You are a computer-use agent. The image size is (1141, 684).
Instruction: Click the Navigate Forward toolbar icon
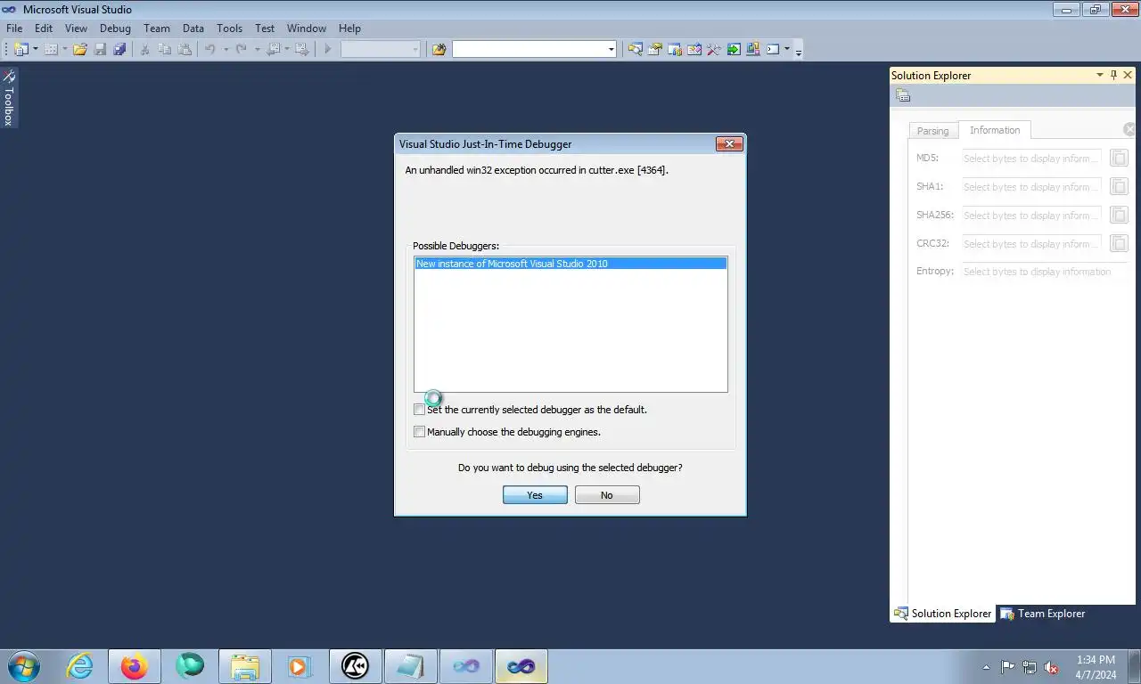[x=302, y=50]
